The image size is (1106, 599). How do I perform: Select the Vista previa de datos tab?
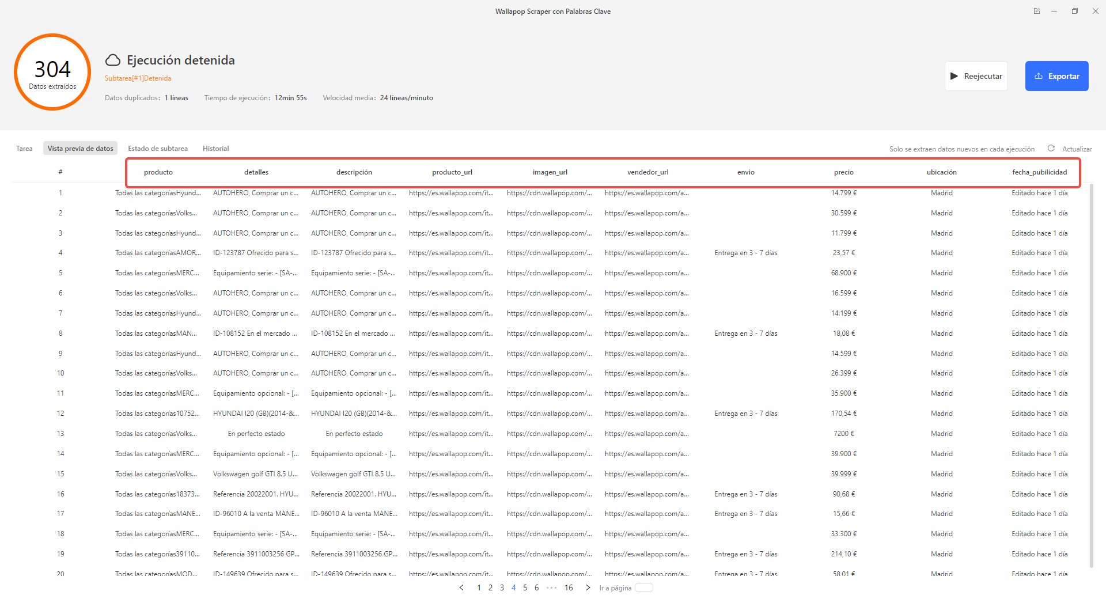[x=80, y=149]
